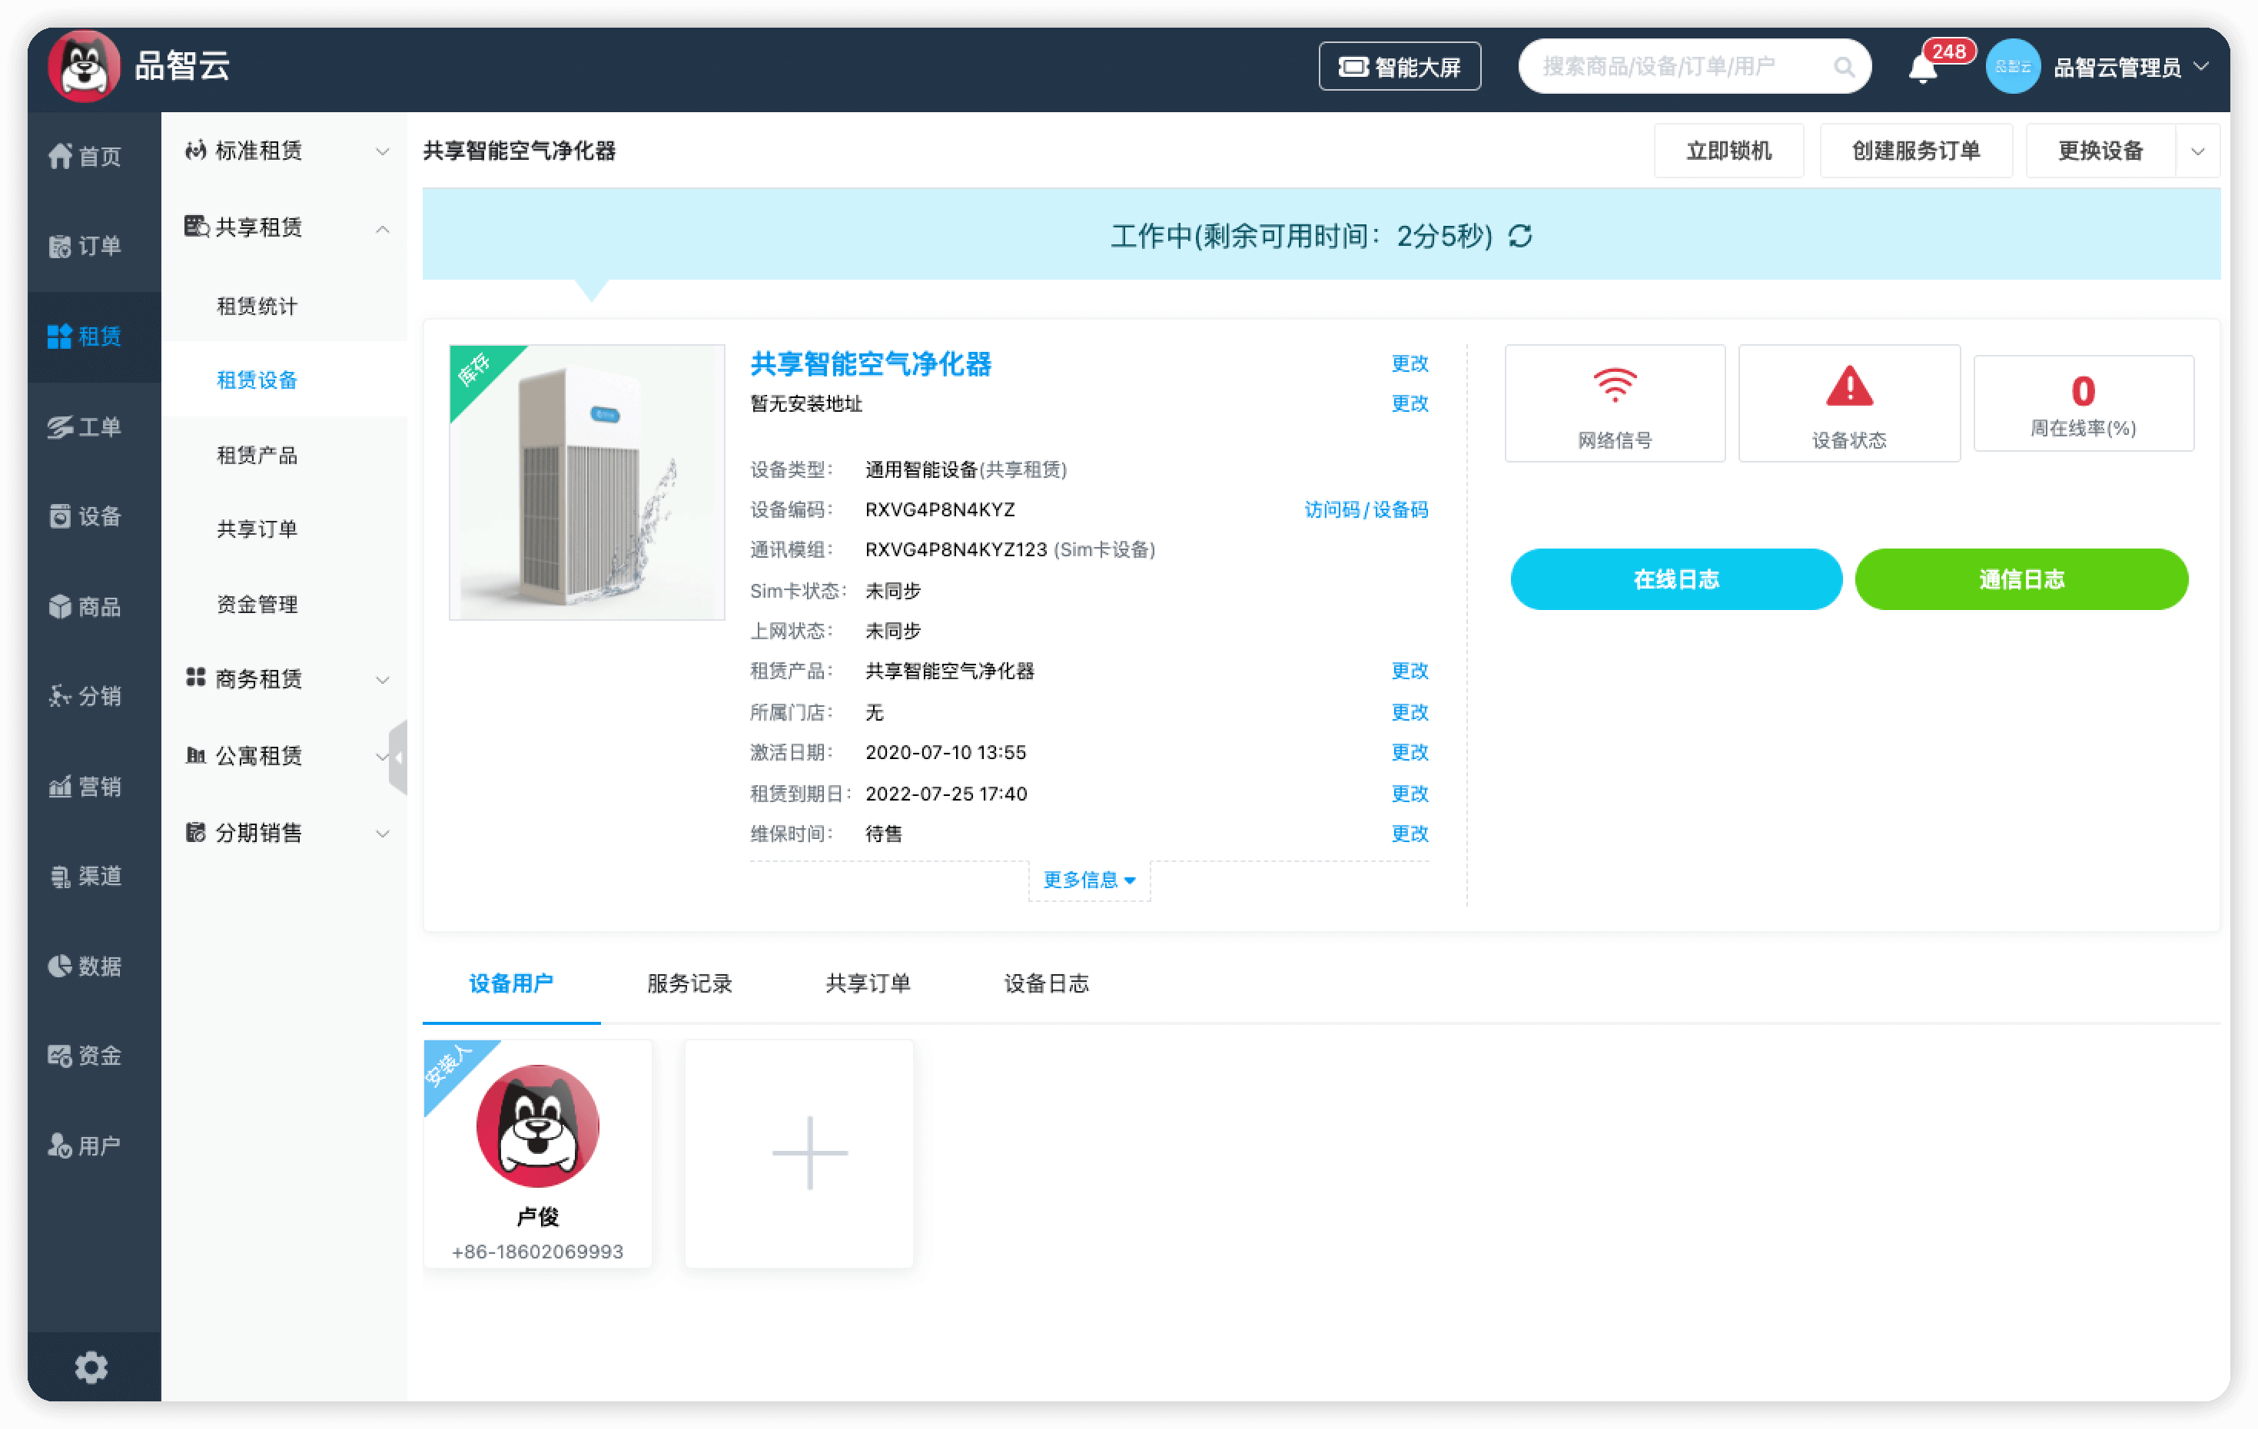This screenshot has height=1429, width=2258.
Task: Switch to the 服务记录 tab
Action: pos(689,983)
